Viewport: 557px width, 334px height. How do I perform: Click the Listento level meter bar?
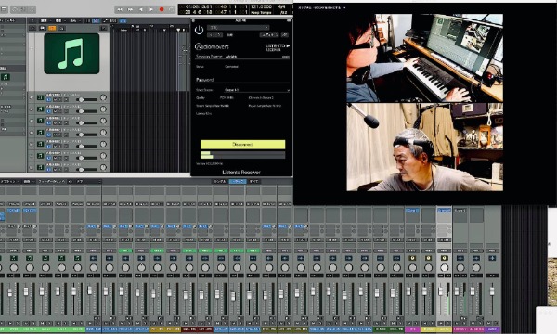coord(242,155)
